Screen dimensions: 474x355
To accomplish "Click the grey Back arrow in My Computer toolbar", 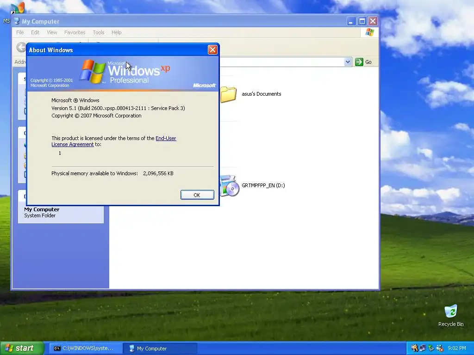I will [21, 48].
